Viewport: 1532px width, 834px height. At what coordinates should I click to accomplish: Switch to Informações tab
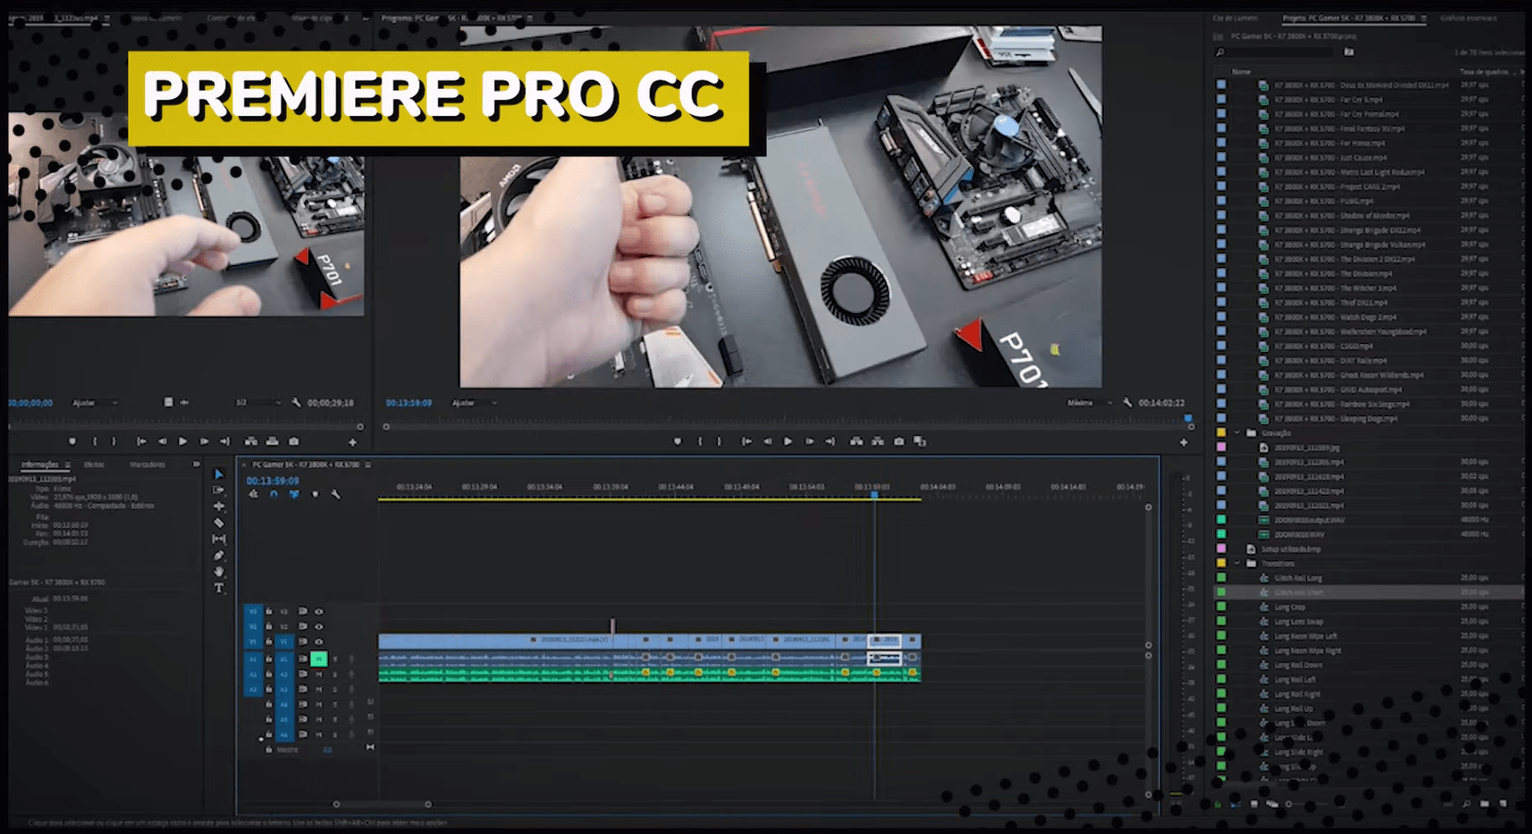coord(39,465)
